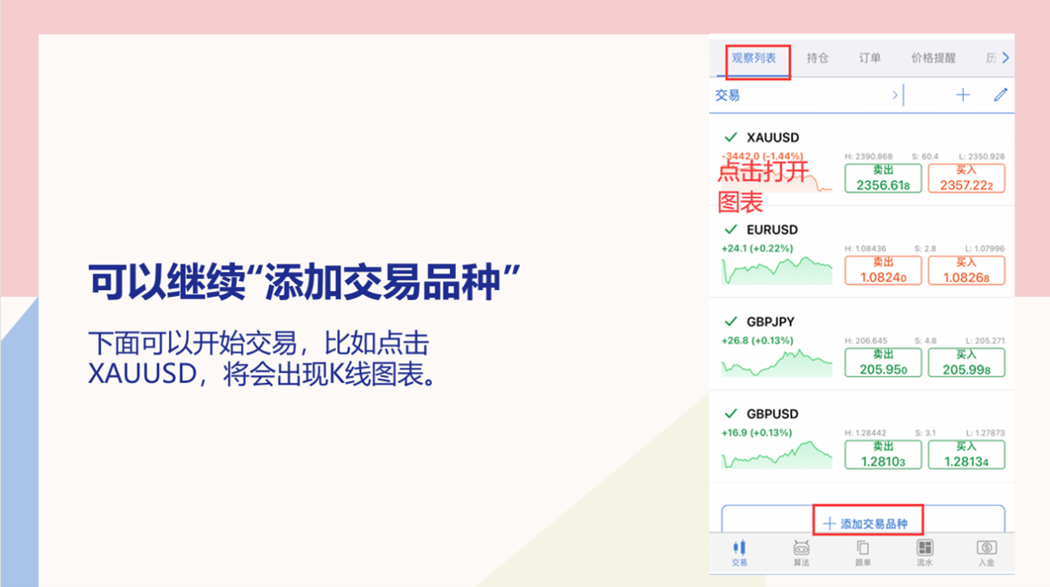Toggle the EURUSD checkmark
Image resolution: width=1050 pixels, height=587 pixels.
730,229
